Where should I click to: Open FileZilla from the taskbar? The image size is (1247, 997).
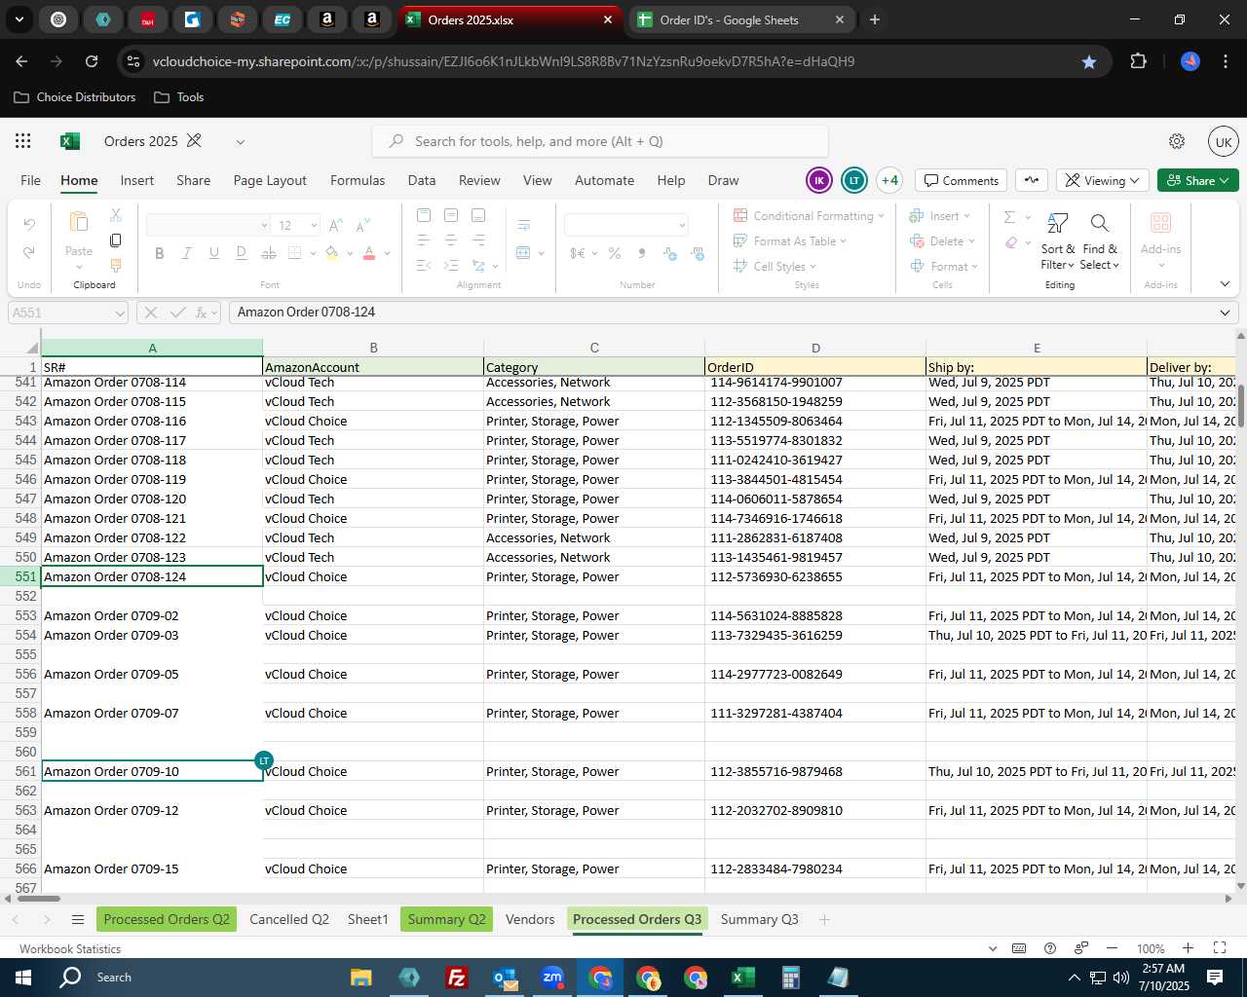[x=456, y=978]
